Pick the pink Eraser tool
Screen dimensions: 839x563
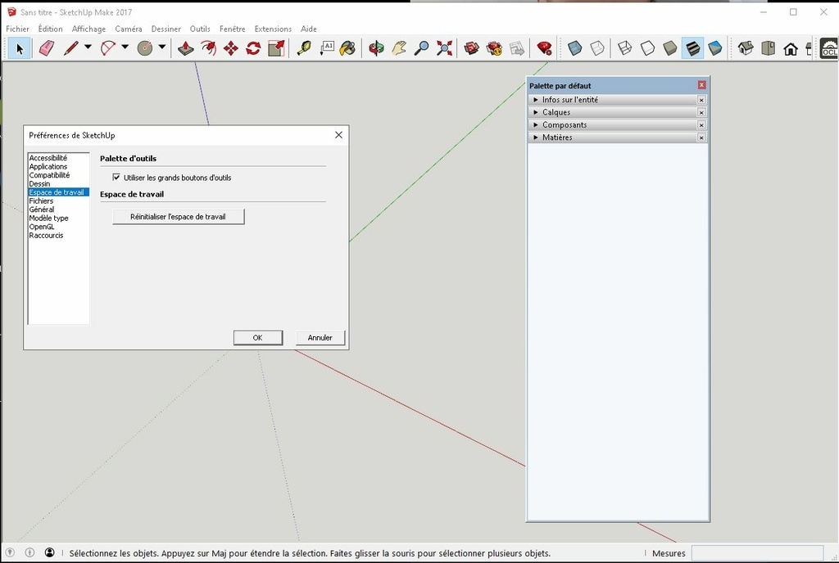(47, 48)
